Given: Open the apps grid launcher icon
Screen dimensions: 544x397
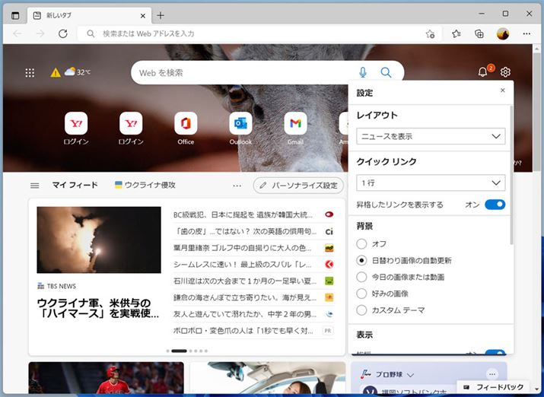Looking at the screenshot, I should click(30, 73).
